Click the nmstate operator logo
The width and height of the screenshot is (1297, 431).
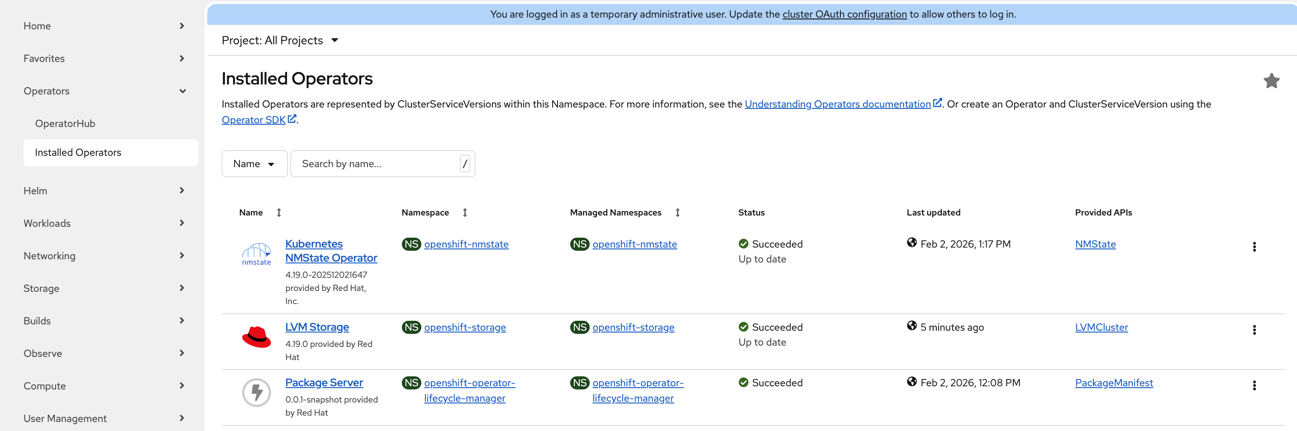click(x=256, y=254)
